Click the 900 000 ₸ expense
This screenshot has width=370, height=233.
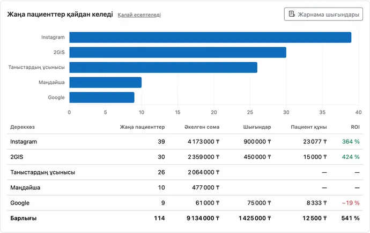[x=257, y=142]
